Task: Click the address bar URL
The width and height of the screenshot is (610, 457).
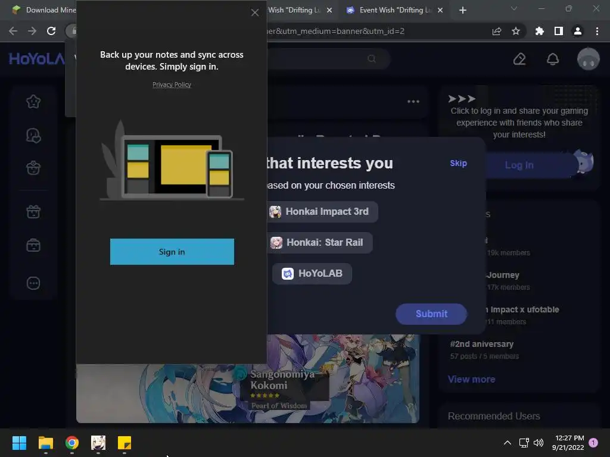Action: pos(336,31)
